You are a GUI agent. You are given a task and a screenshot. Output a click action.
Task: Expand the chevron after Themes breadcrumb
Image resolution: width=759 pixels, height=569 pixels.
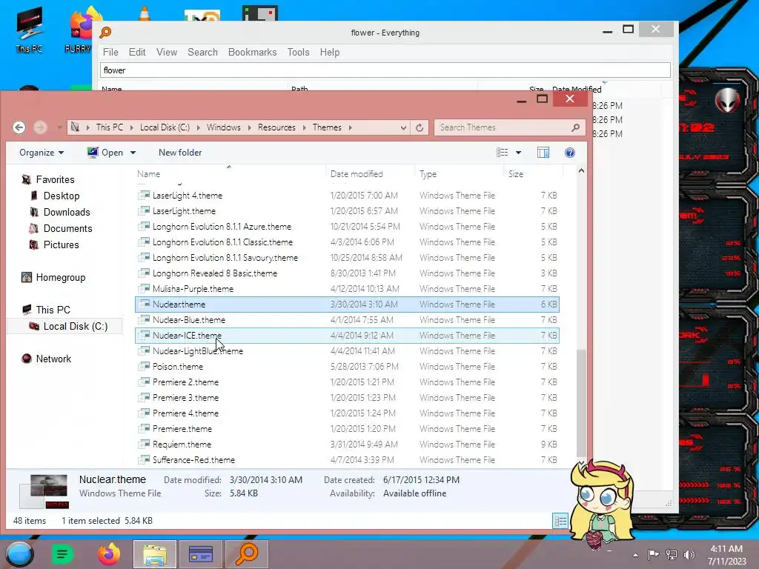pyautogui.click(x=350, y=127)
